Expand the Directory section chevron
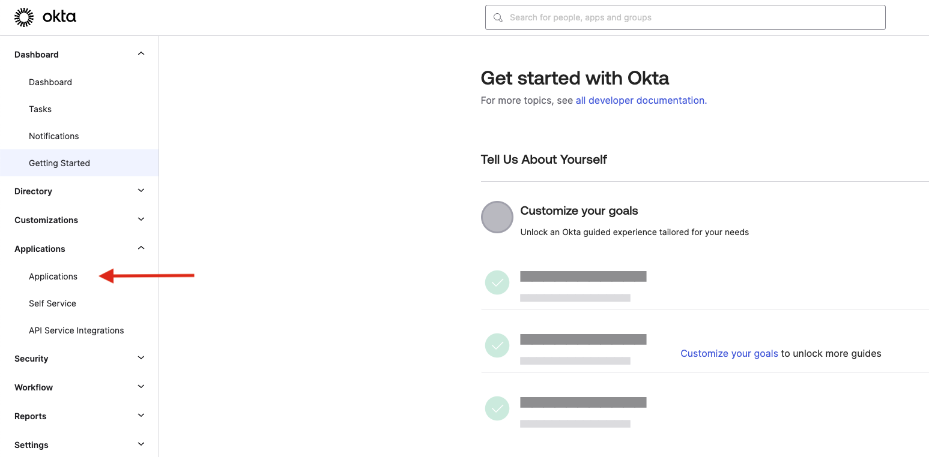 pos(141,191)
